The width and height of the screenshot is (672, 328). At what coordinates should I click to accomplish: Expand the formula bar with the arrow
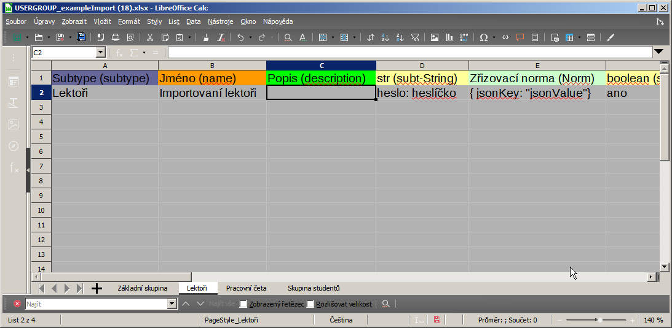pos(659,52)
